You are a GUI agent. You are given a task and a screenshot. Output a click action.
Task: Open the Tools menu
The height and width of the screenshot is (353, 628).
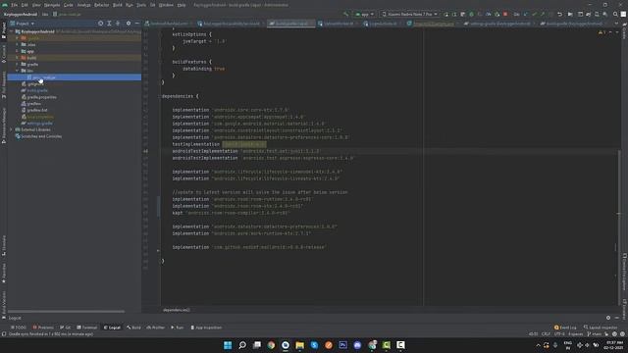[141, 5]
